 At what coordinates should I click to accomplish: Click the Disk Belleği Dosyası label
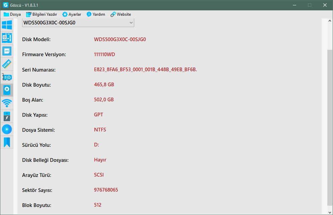[46, 160]
